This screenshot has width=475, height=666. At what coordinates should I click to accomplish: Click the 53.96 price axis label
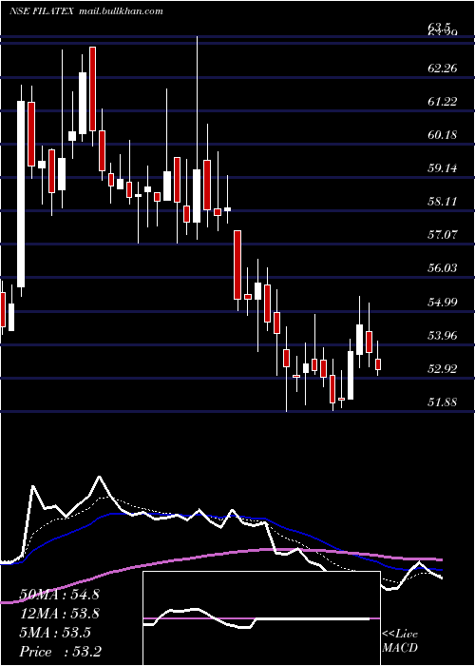tap(443, 336)
